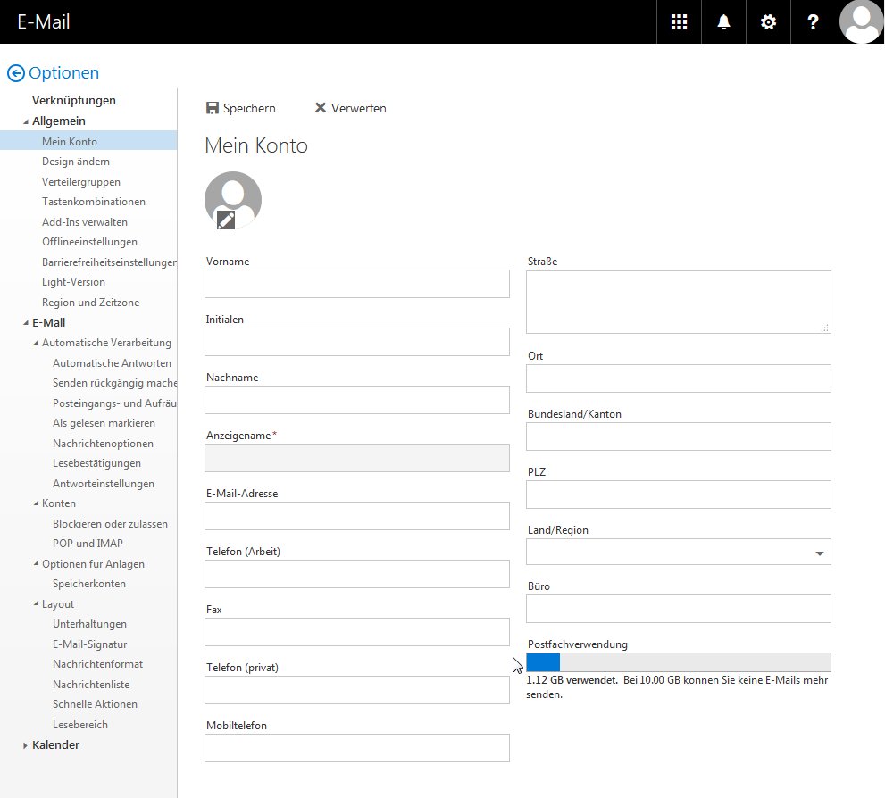This screenshot has width=885, height=798.
Task: Open the user avatar in the top bar
Action: [x=861, y=22]
